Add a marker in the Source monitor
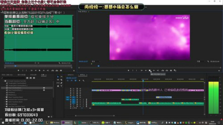223x125 pixels. [18, 71]
